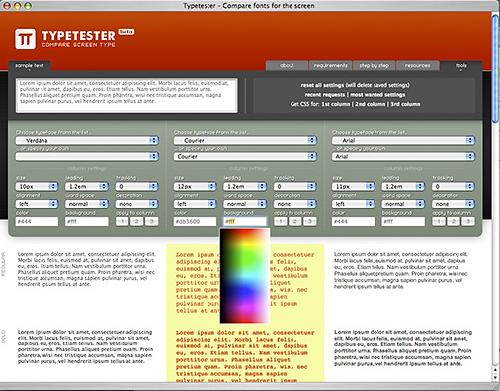Open second column decoration dropdown
The width and height of the screenshot is (500, 391).
pos(294,204)
